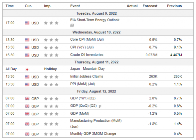The image size is (196, 140).
Task: Click the UK flag in the Manufacturing Production row
Action: pyautogui.click(x=27, y=124)
